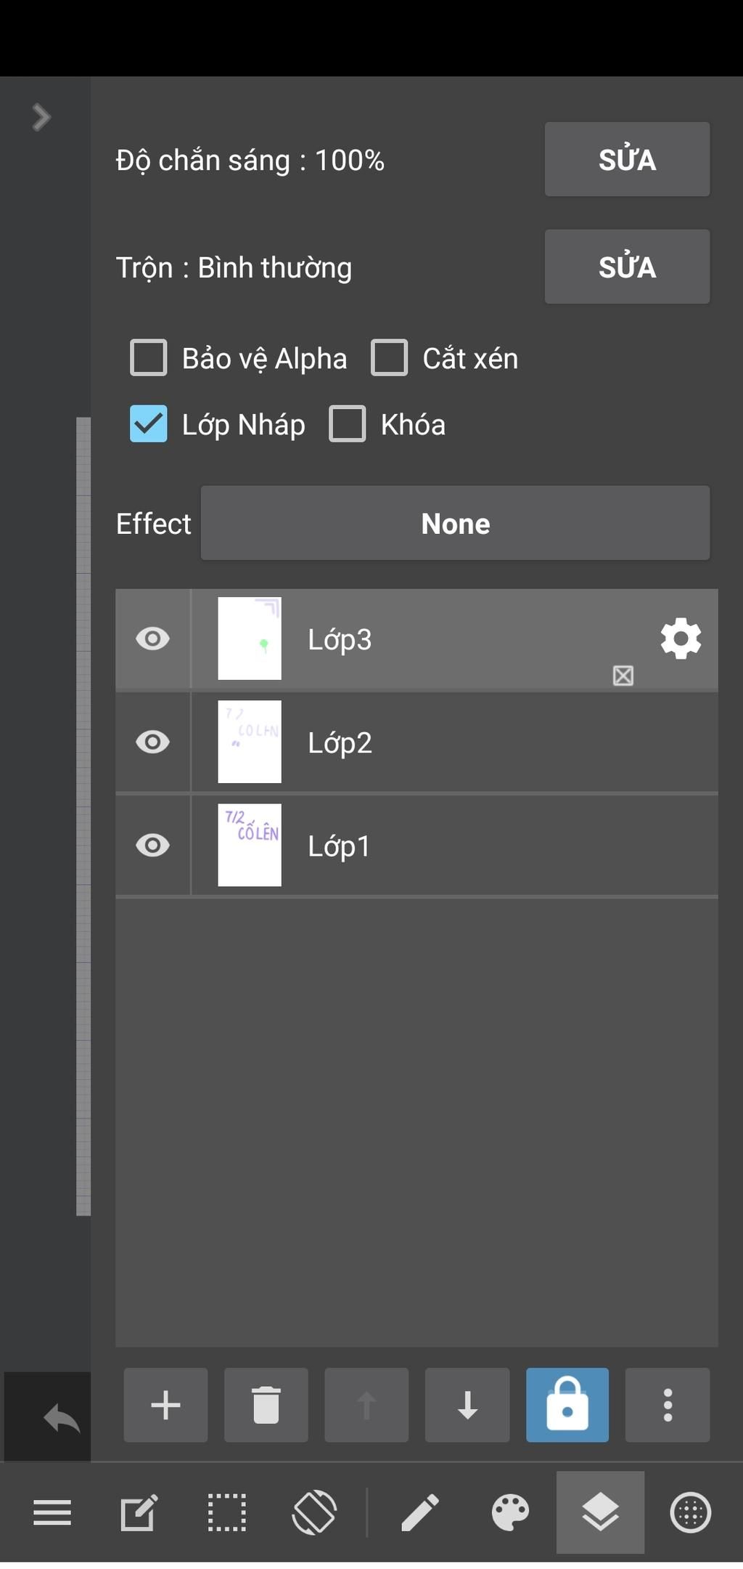The image size is (743, 1569).
Task: Enable the Bảo vệ Alpha checkbox
Action: [149, 358]
